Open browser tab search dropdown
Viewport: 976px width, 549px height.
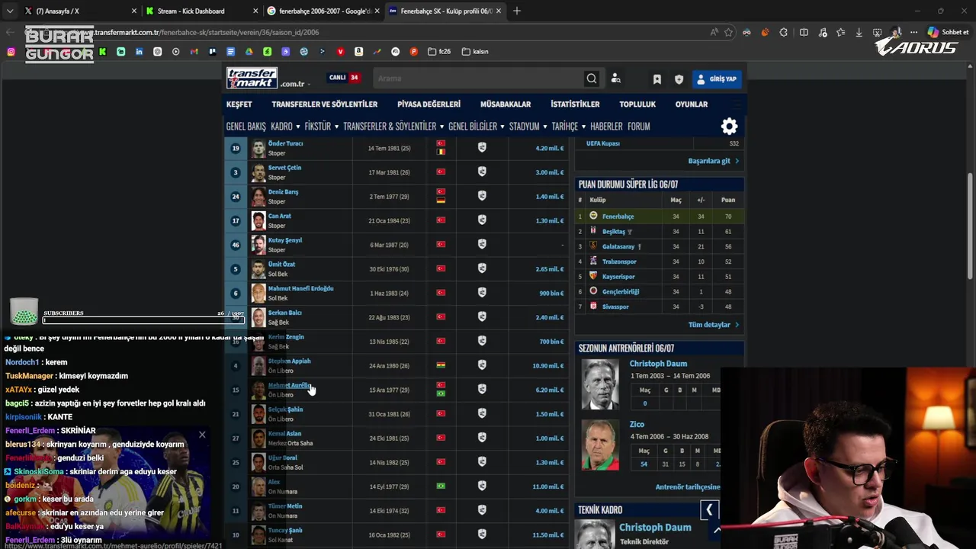pos(9,11)
